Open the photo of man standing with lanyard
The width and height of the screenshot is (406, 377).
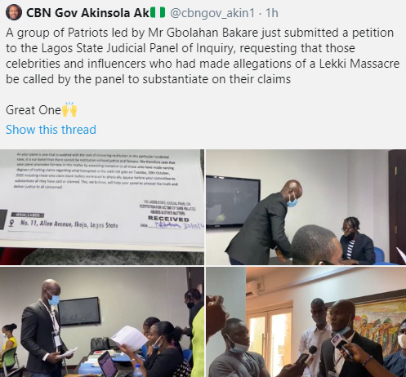click(102, 322)
